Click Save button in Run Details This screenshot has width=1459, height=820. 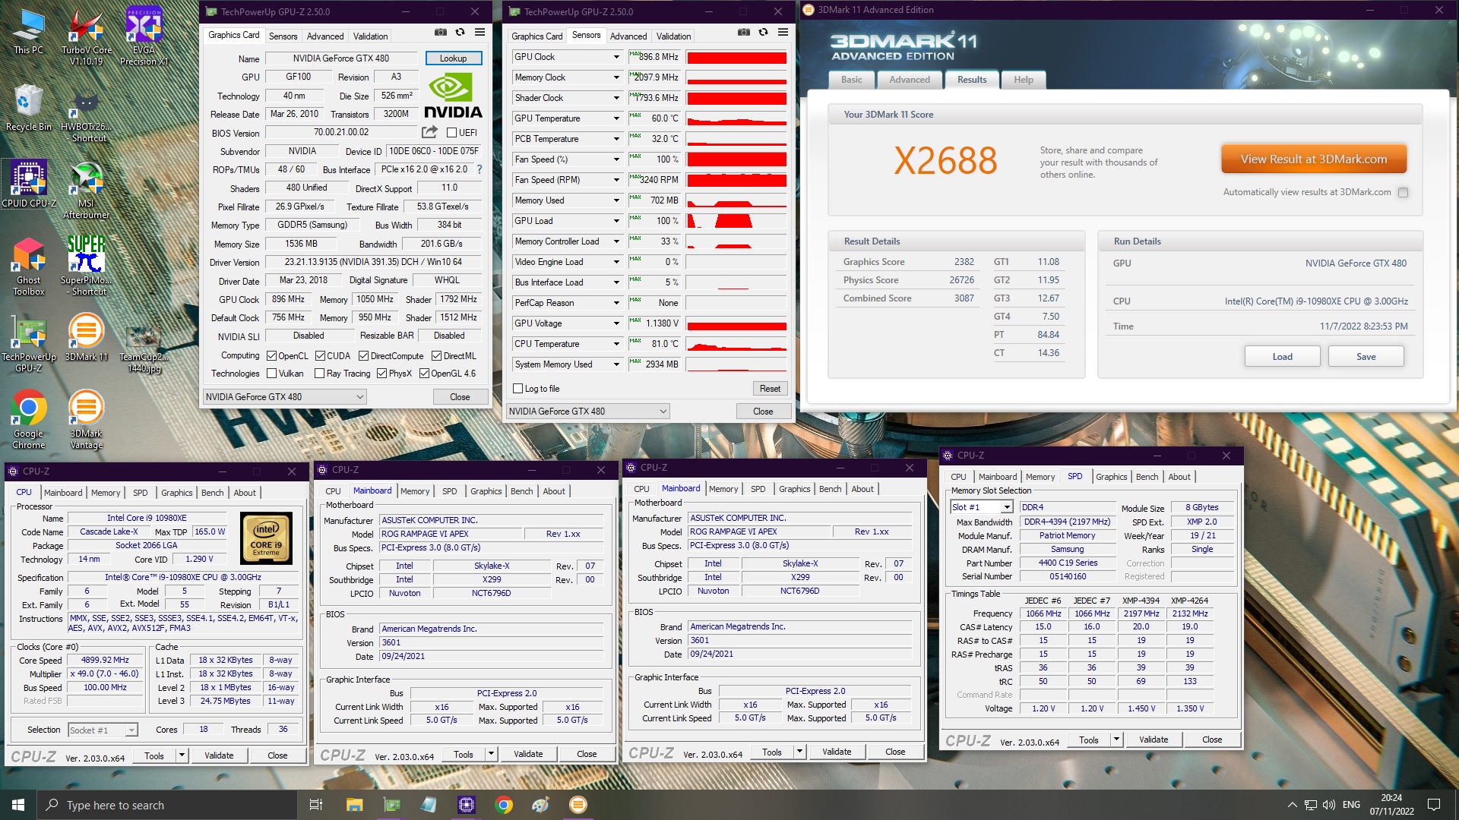1366,357
